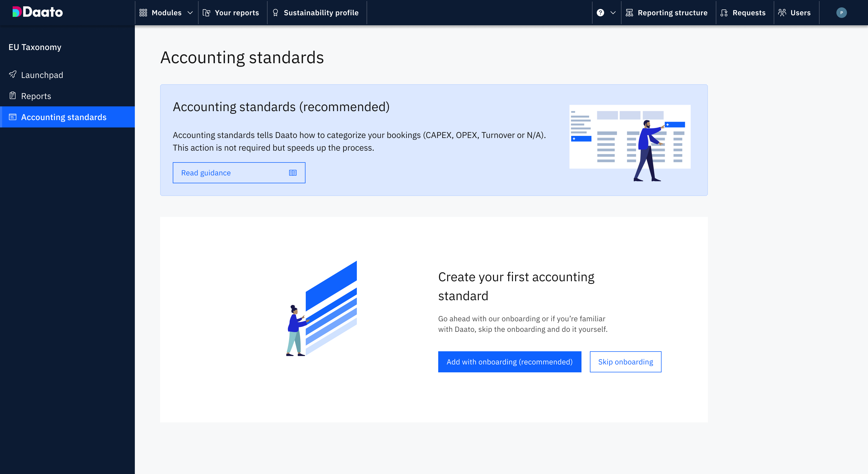Screen dimensions: 868x474
Task: Click the Reporting structure hierarchy icon
Action: coord(629,13)
